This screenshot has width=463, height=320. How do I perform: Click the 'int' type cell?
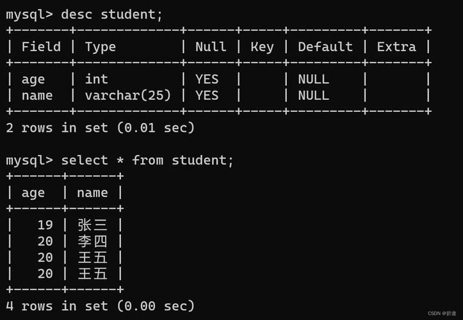(x=97, y=79)
